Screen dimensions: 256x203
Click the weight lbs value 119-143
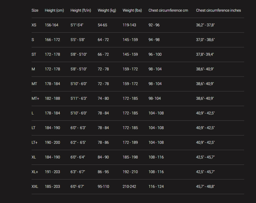(x=129, y=25)
